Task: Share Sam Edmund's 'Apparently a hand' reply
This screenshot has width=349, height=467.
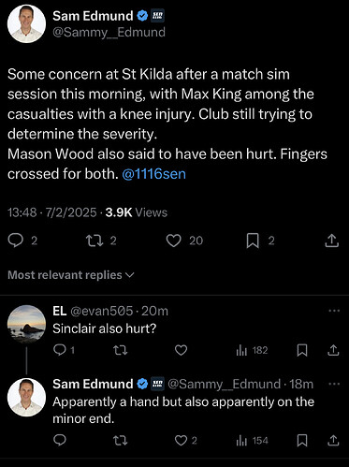Action: click(x=333, y=441)
